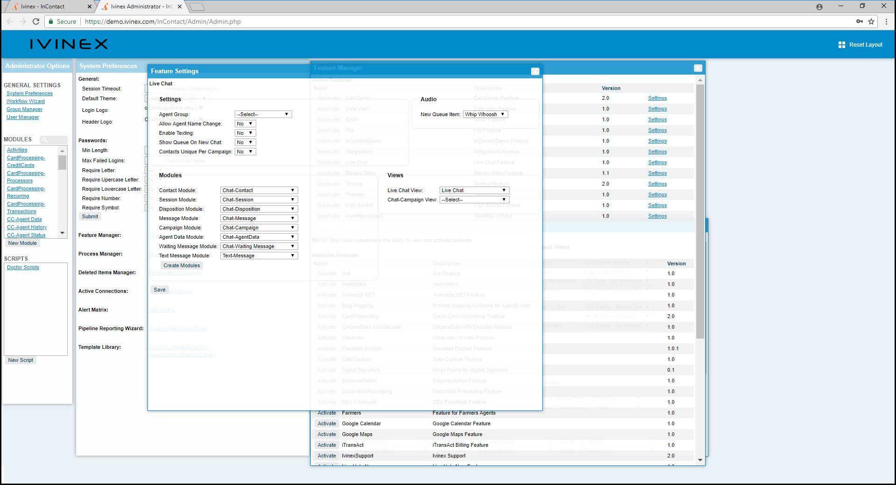Open the User Manager link
The image size is (896, 485).
click(x=23, y=117)
